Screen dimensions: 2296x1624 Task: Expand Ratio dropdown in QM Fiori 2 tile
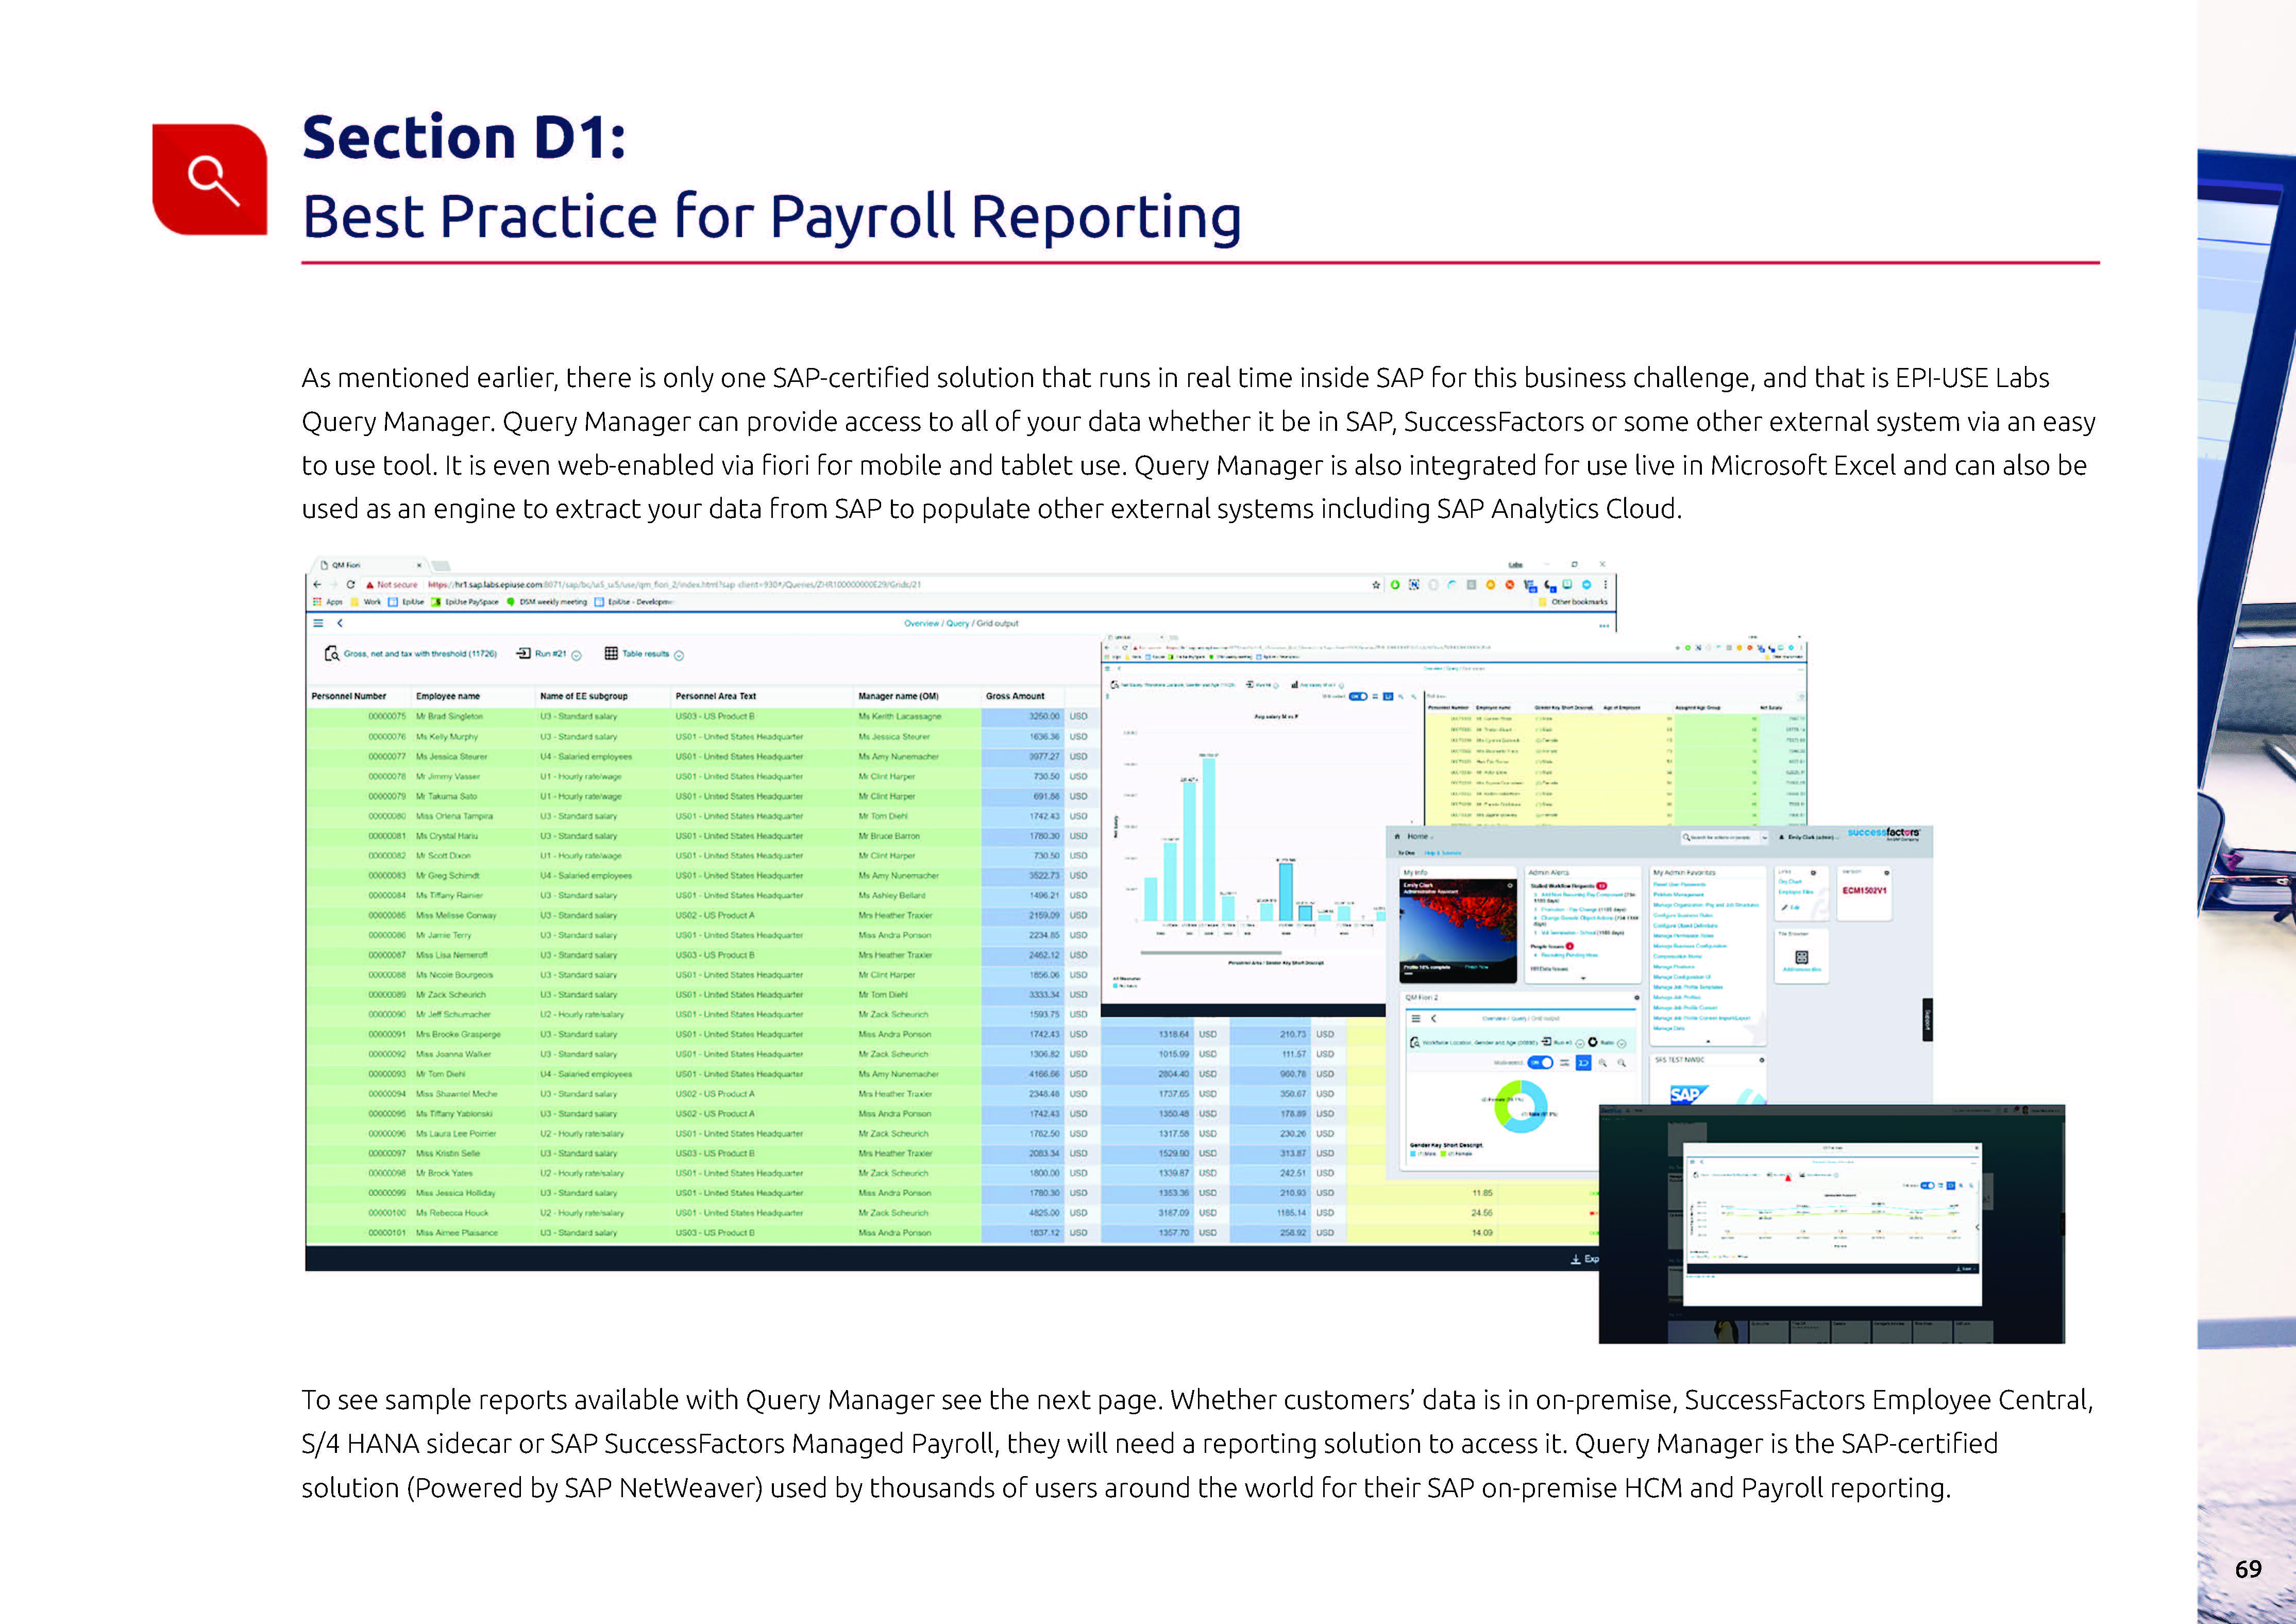(1621, 1043)
